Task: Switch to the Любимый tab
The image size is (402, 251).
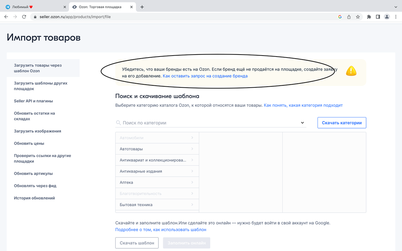Action: (x=35, y=7)
